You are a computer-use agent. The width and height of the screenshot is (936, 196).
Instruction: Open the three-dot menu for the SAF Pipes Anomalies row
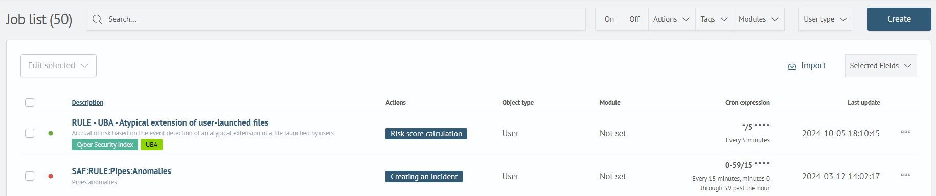click(x=905, y=175)
